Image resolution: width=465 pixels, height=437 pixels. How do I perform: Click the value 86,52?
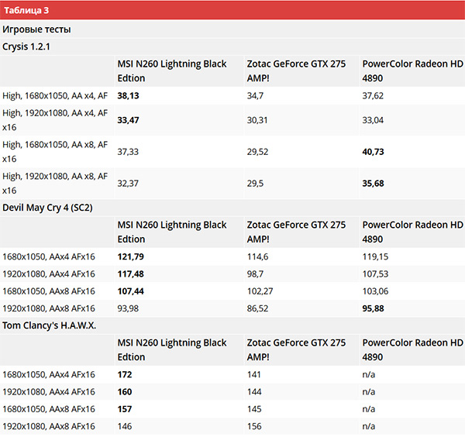257,308
